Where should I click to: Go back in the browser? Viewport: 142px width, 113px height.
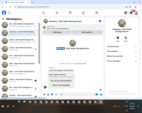(3, 7)
